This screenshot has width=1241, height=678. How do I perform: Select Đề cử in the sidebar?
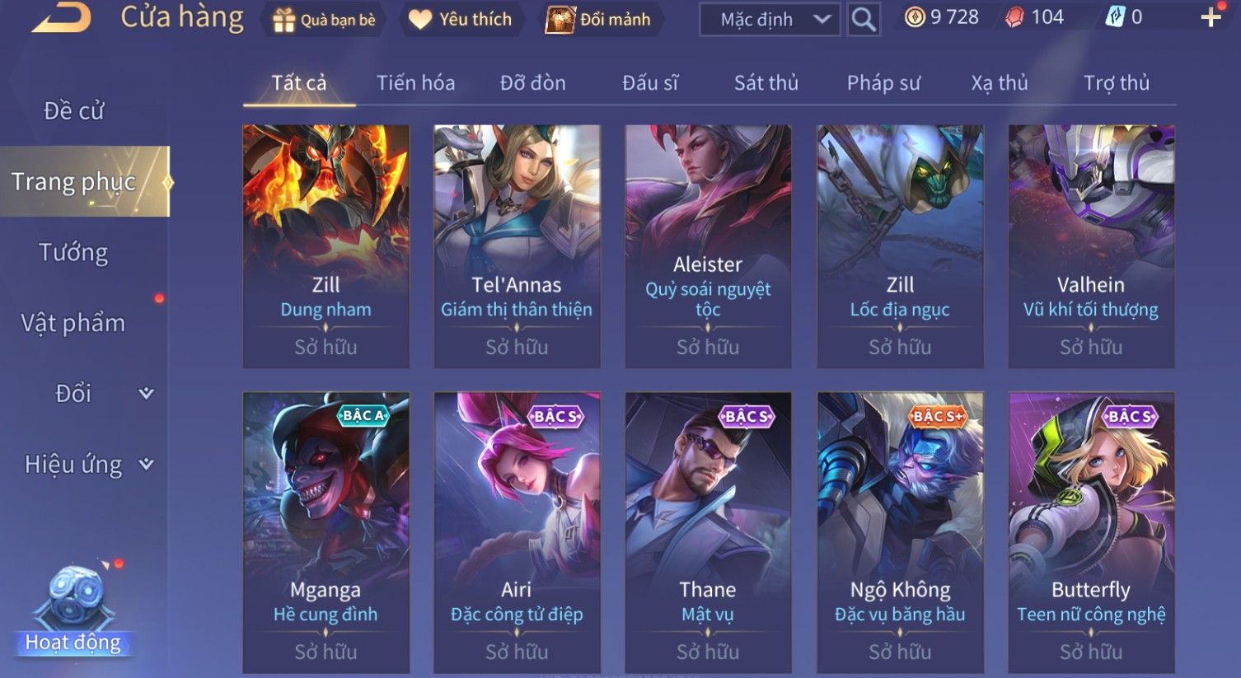[73, 110]
